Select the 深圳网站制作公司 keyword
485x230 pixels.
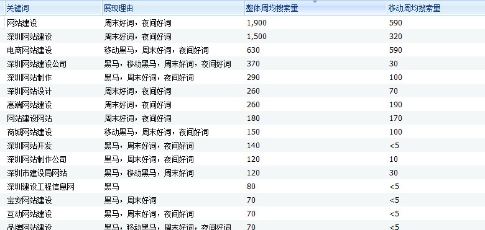37,159
